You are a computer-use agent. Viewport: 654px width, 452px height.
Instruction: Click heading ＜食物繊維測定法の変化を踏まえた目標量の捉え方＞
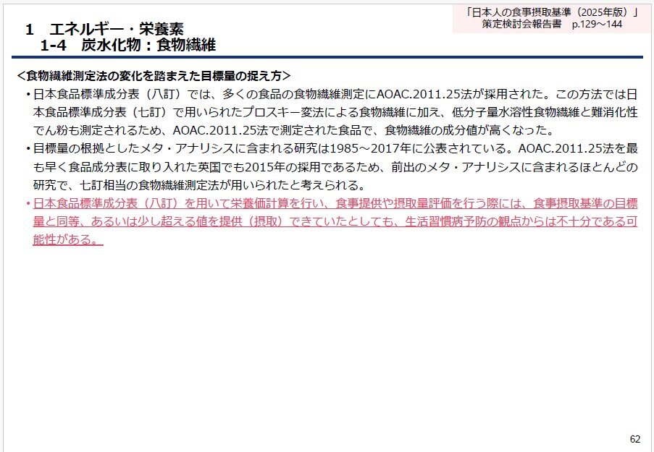154,76
